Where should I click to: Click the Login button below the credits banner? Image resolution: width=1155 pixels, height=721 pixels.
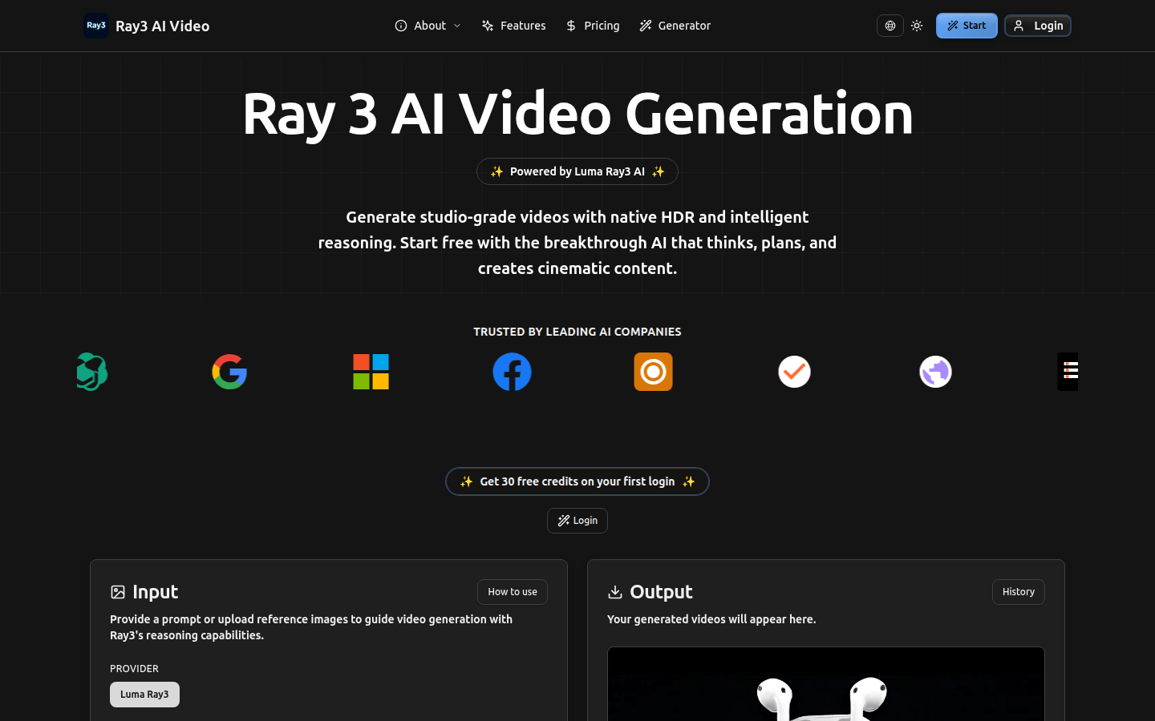577,520
